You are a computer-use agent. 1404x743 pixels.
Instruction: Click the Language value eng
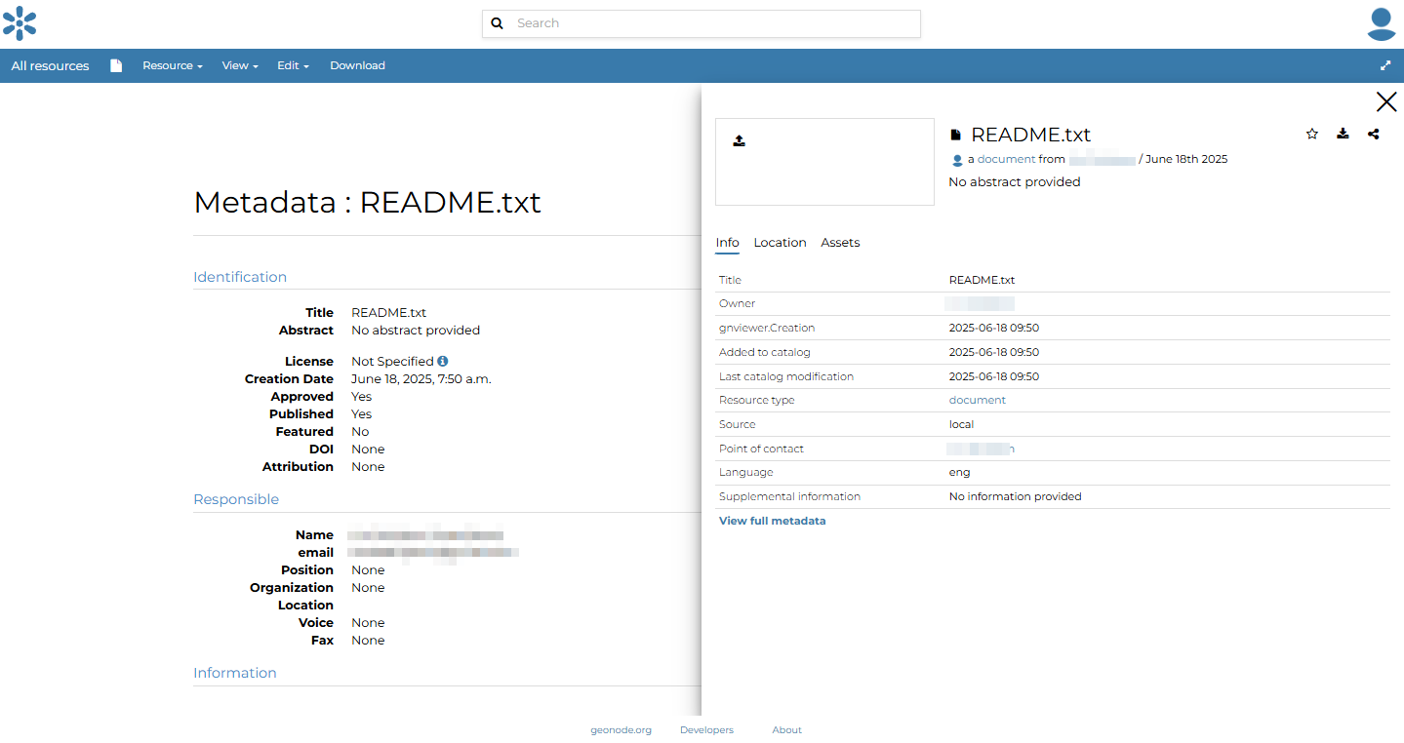coord(959,473)
